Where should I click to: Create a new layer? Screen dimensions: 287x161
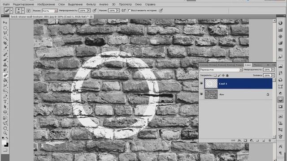tap(264, 140)
